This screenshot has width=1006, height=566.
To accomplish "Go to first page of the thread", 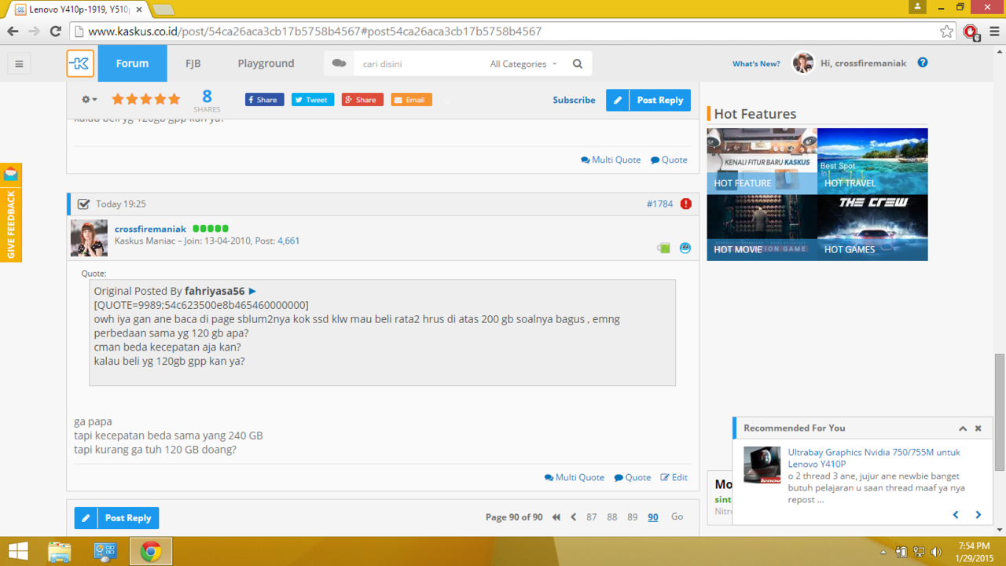I will coord(556,517).
